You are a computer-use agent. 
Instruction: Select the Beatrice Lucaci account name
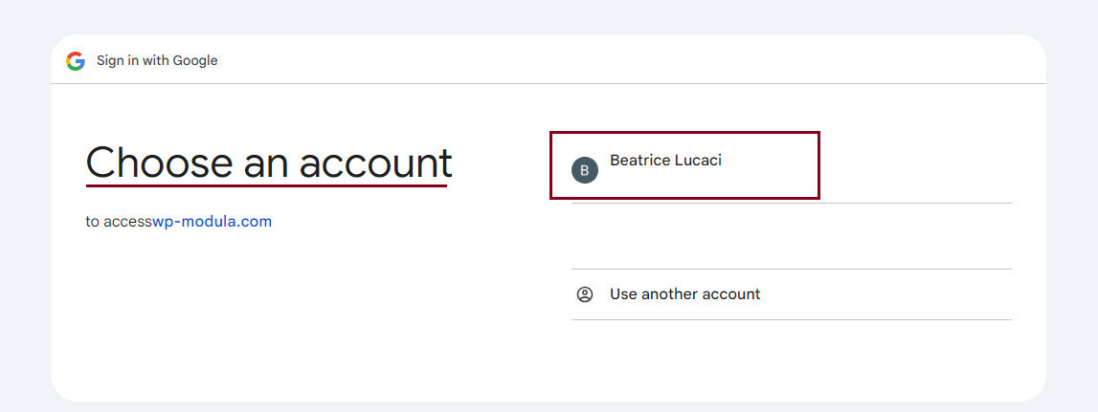tap(665, 161)
